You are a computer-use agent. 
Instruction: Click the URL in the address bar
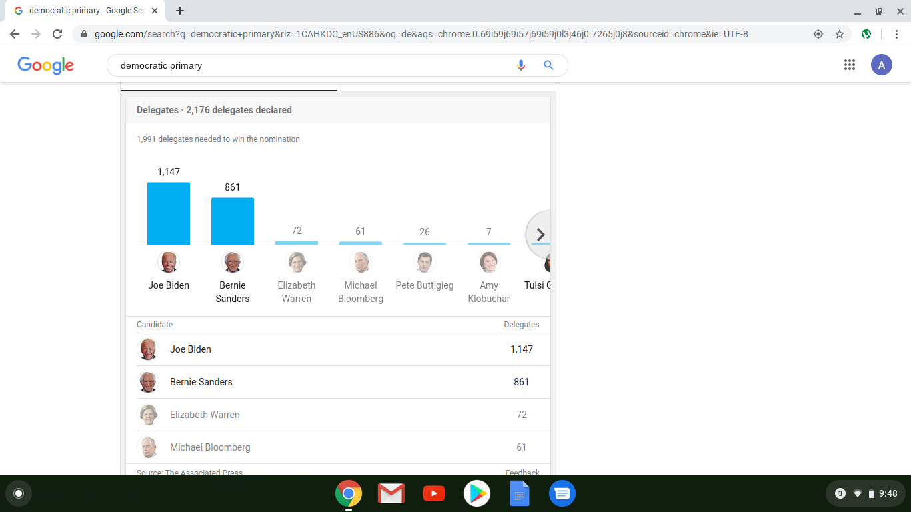click(421, 34)
